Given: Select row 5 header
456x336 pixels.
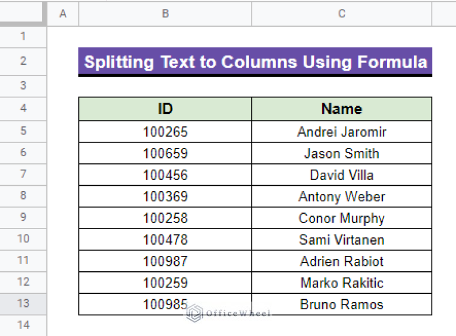Looking at the screenshot, I should tap(23, 131).
